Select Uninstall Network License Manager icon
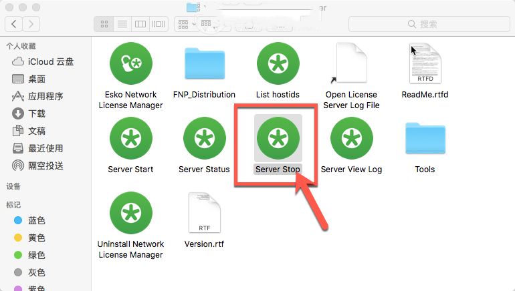 (130, 213)
